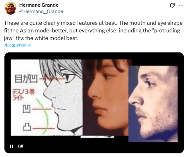Click the 目が凹 label in the GIF
The height and width of the screenshot is (157, 187).
pos(26,79)
